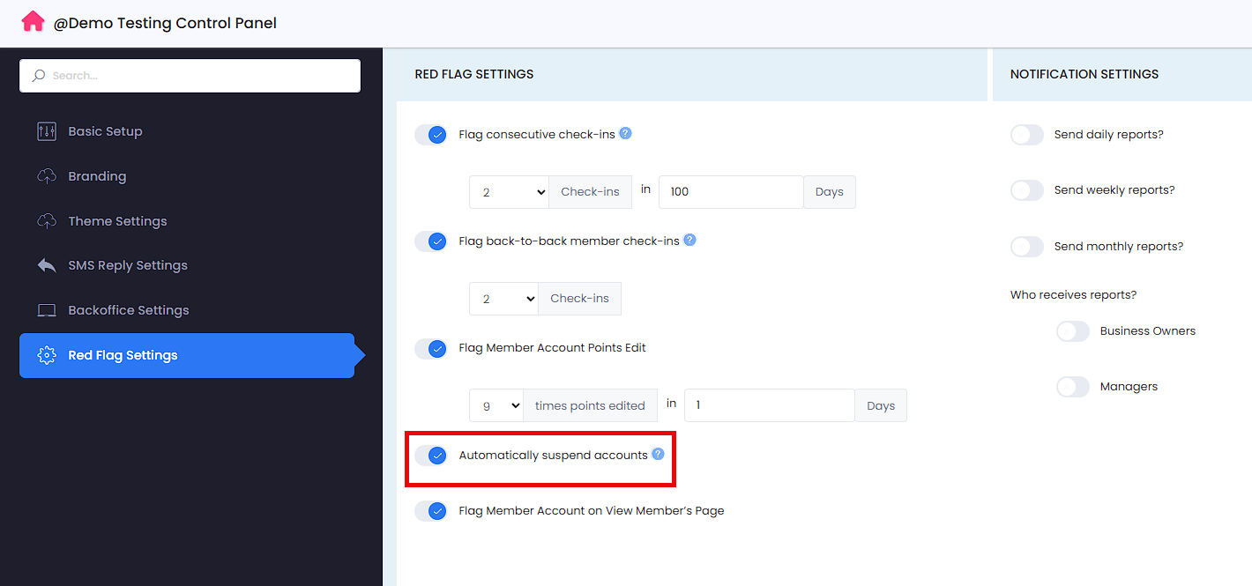Click the Red Flag Settings gear icon
Screen dimensions: 1252x586
point(47,355)
